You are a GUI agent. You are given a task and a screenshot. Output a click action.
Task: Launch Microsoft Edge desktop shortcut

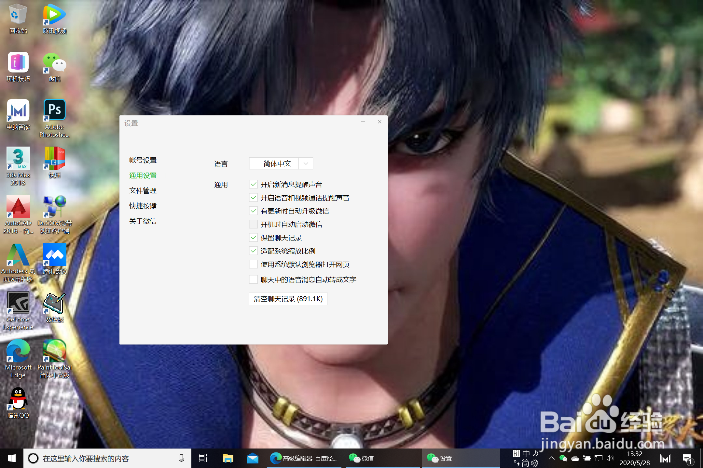click(x=18, y=359)
